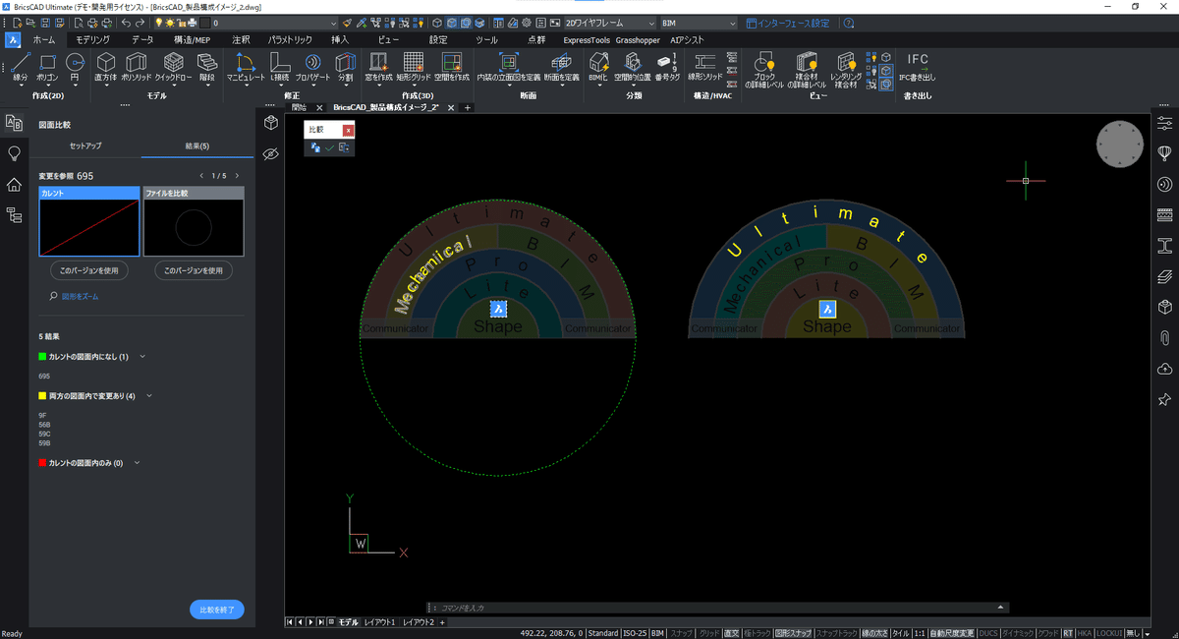Open the モデリング ribbon tab
This screenshot has width=1179, height=639.
click(x=93, y=40)
